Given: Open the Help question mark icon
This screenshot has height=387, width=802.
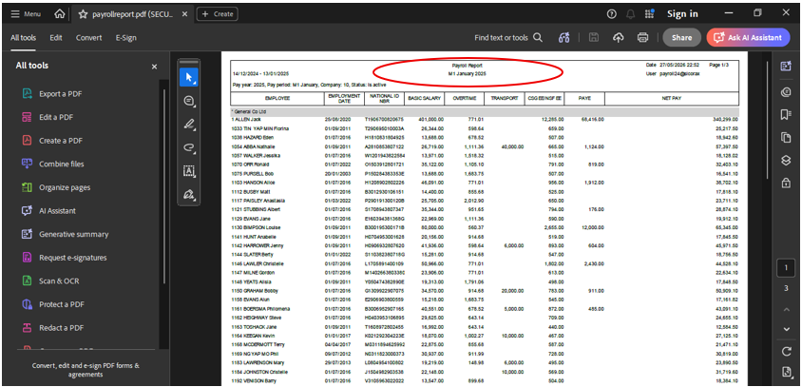Looking at the screenshot, I should pyautogui.click(x=612, y=14).
